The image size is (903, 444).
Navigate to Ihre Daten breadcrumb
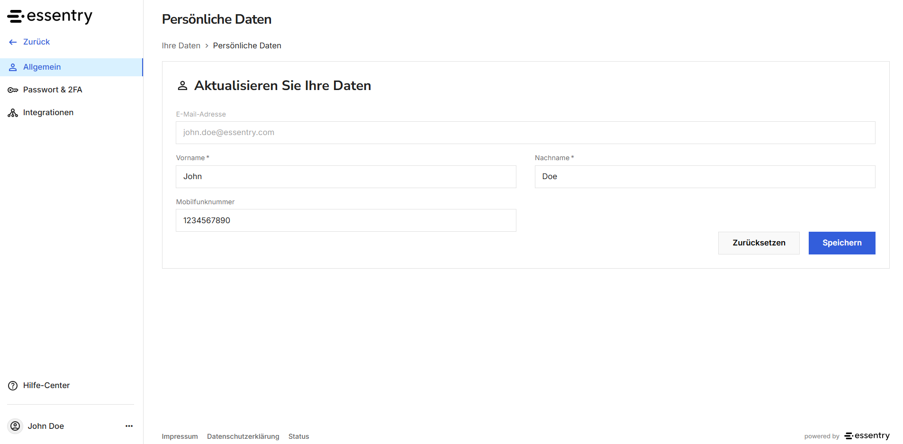tap(181, 45)
